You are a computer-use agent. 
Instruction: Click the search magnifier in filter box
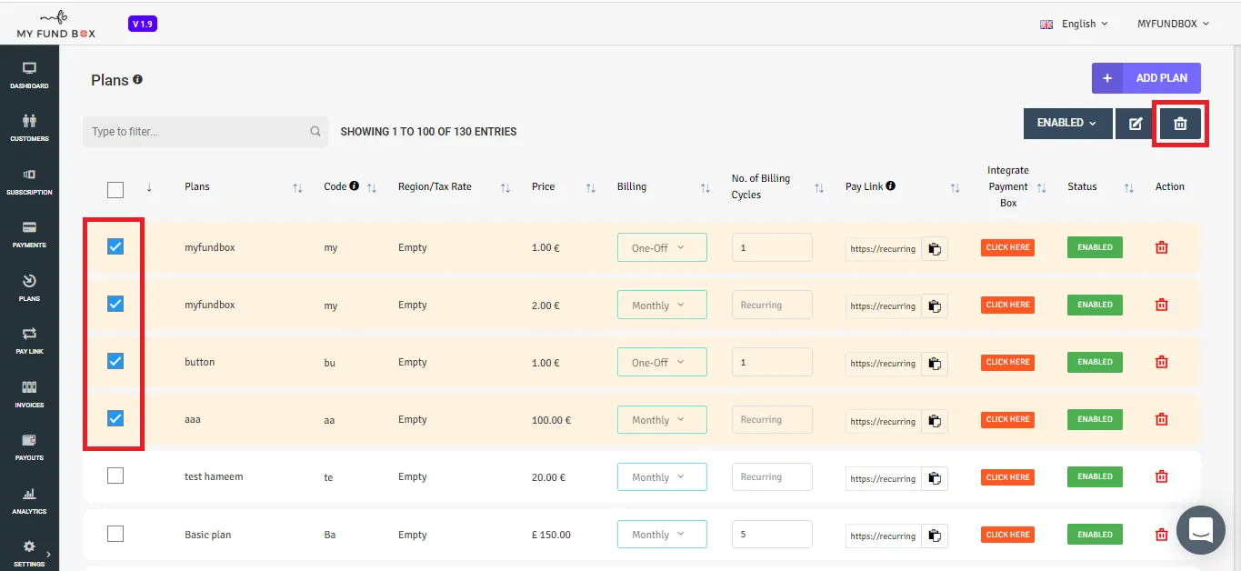tap(315, 131)
